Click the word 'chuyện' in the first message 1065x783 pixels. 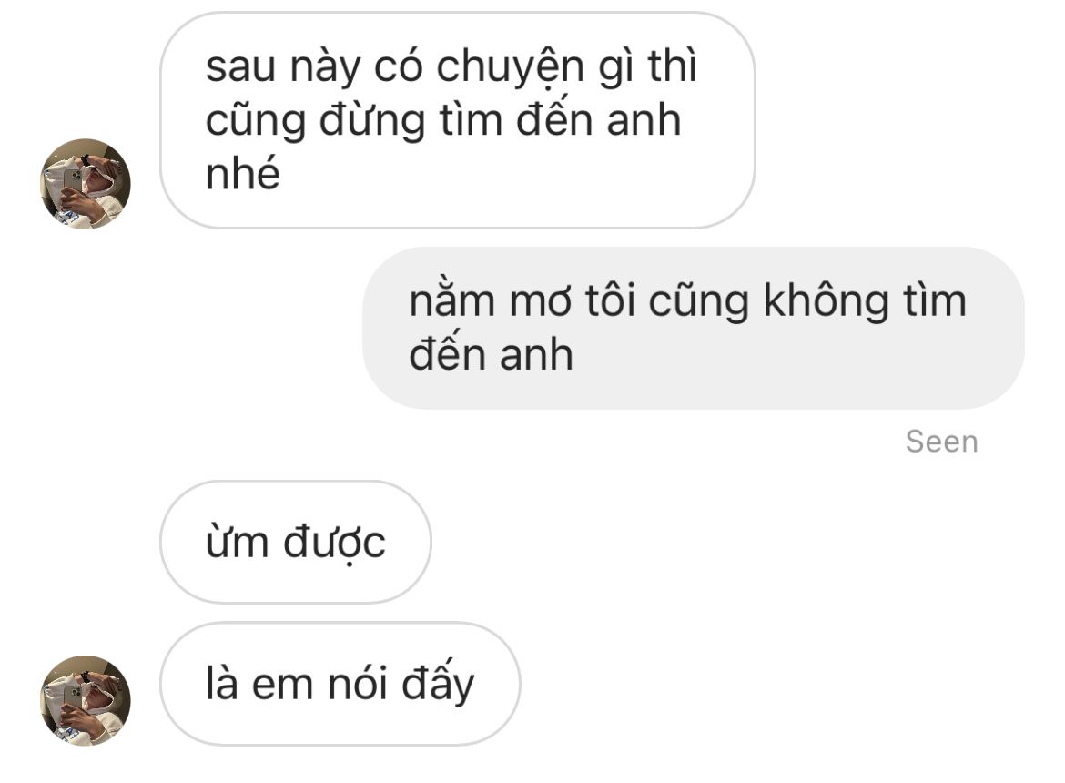point(510,69)
